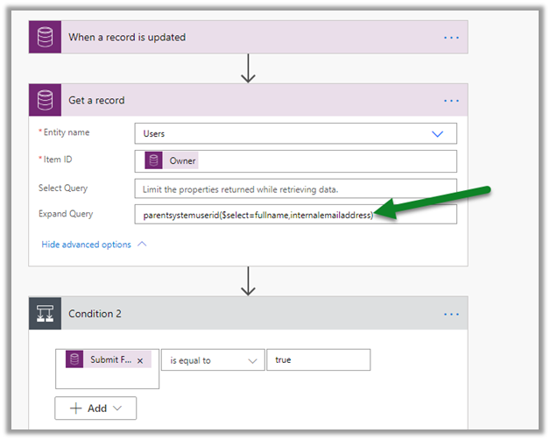Click the Condition 2 step icon
The width and height of the screenshot is (550, 440).
[45, 314]
